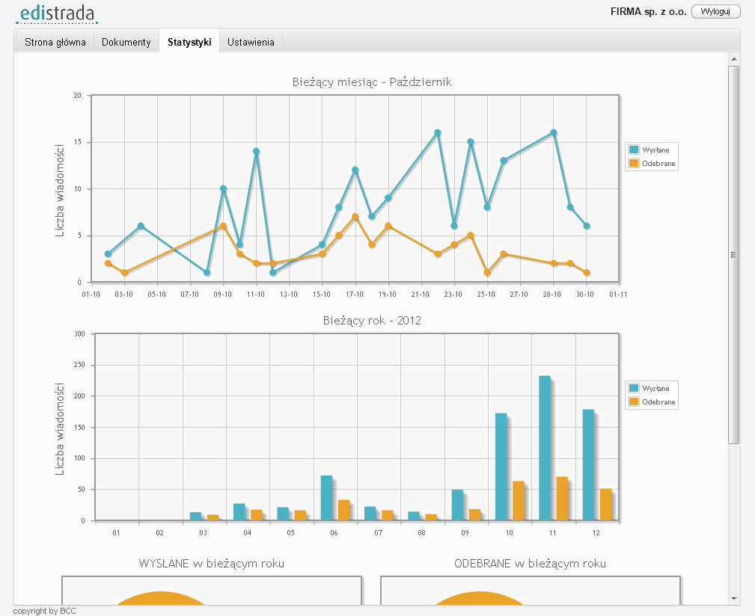The image size is (755, 616).
Task: Log out with the Wyloguj button
Action: pyautogui.click(x=715, y=11)
